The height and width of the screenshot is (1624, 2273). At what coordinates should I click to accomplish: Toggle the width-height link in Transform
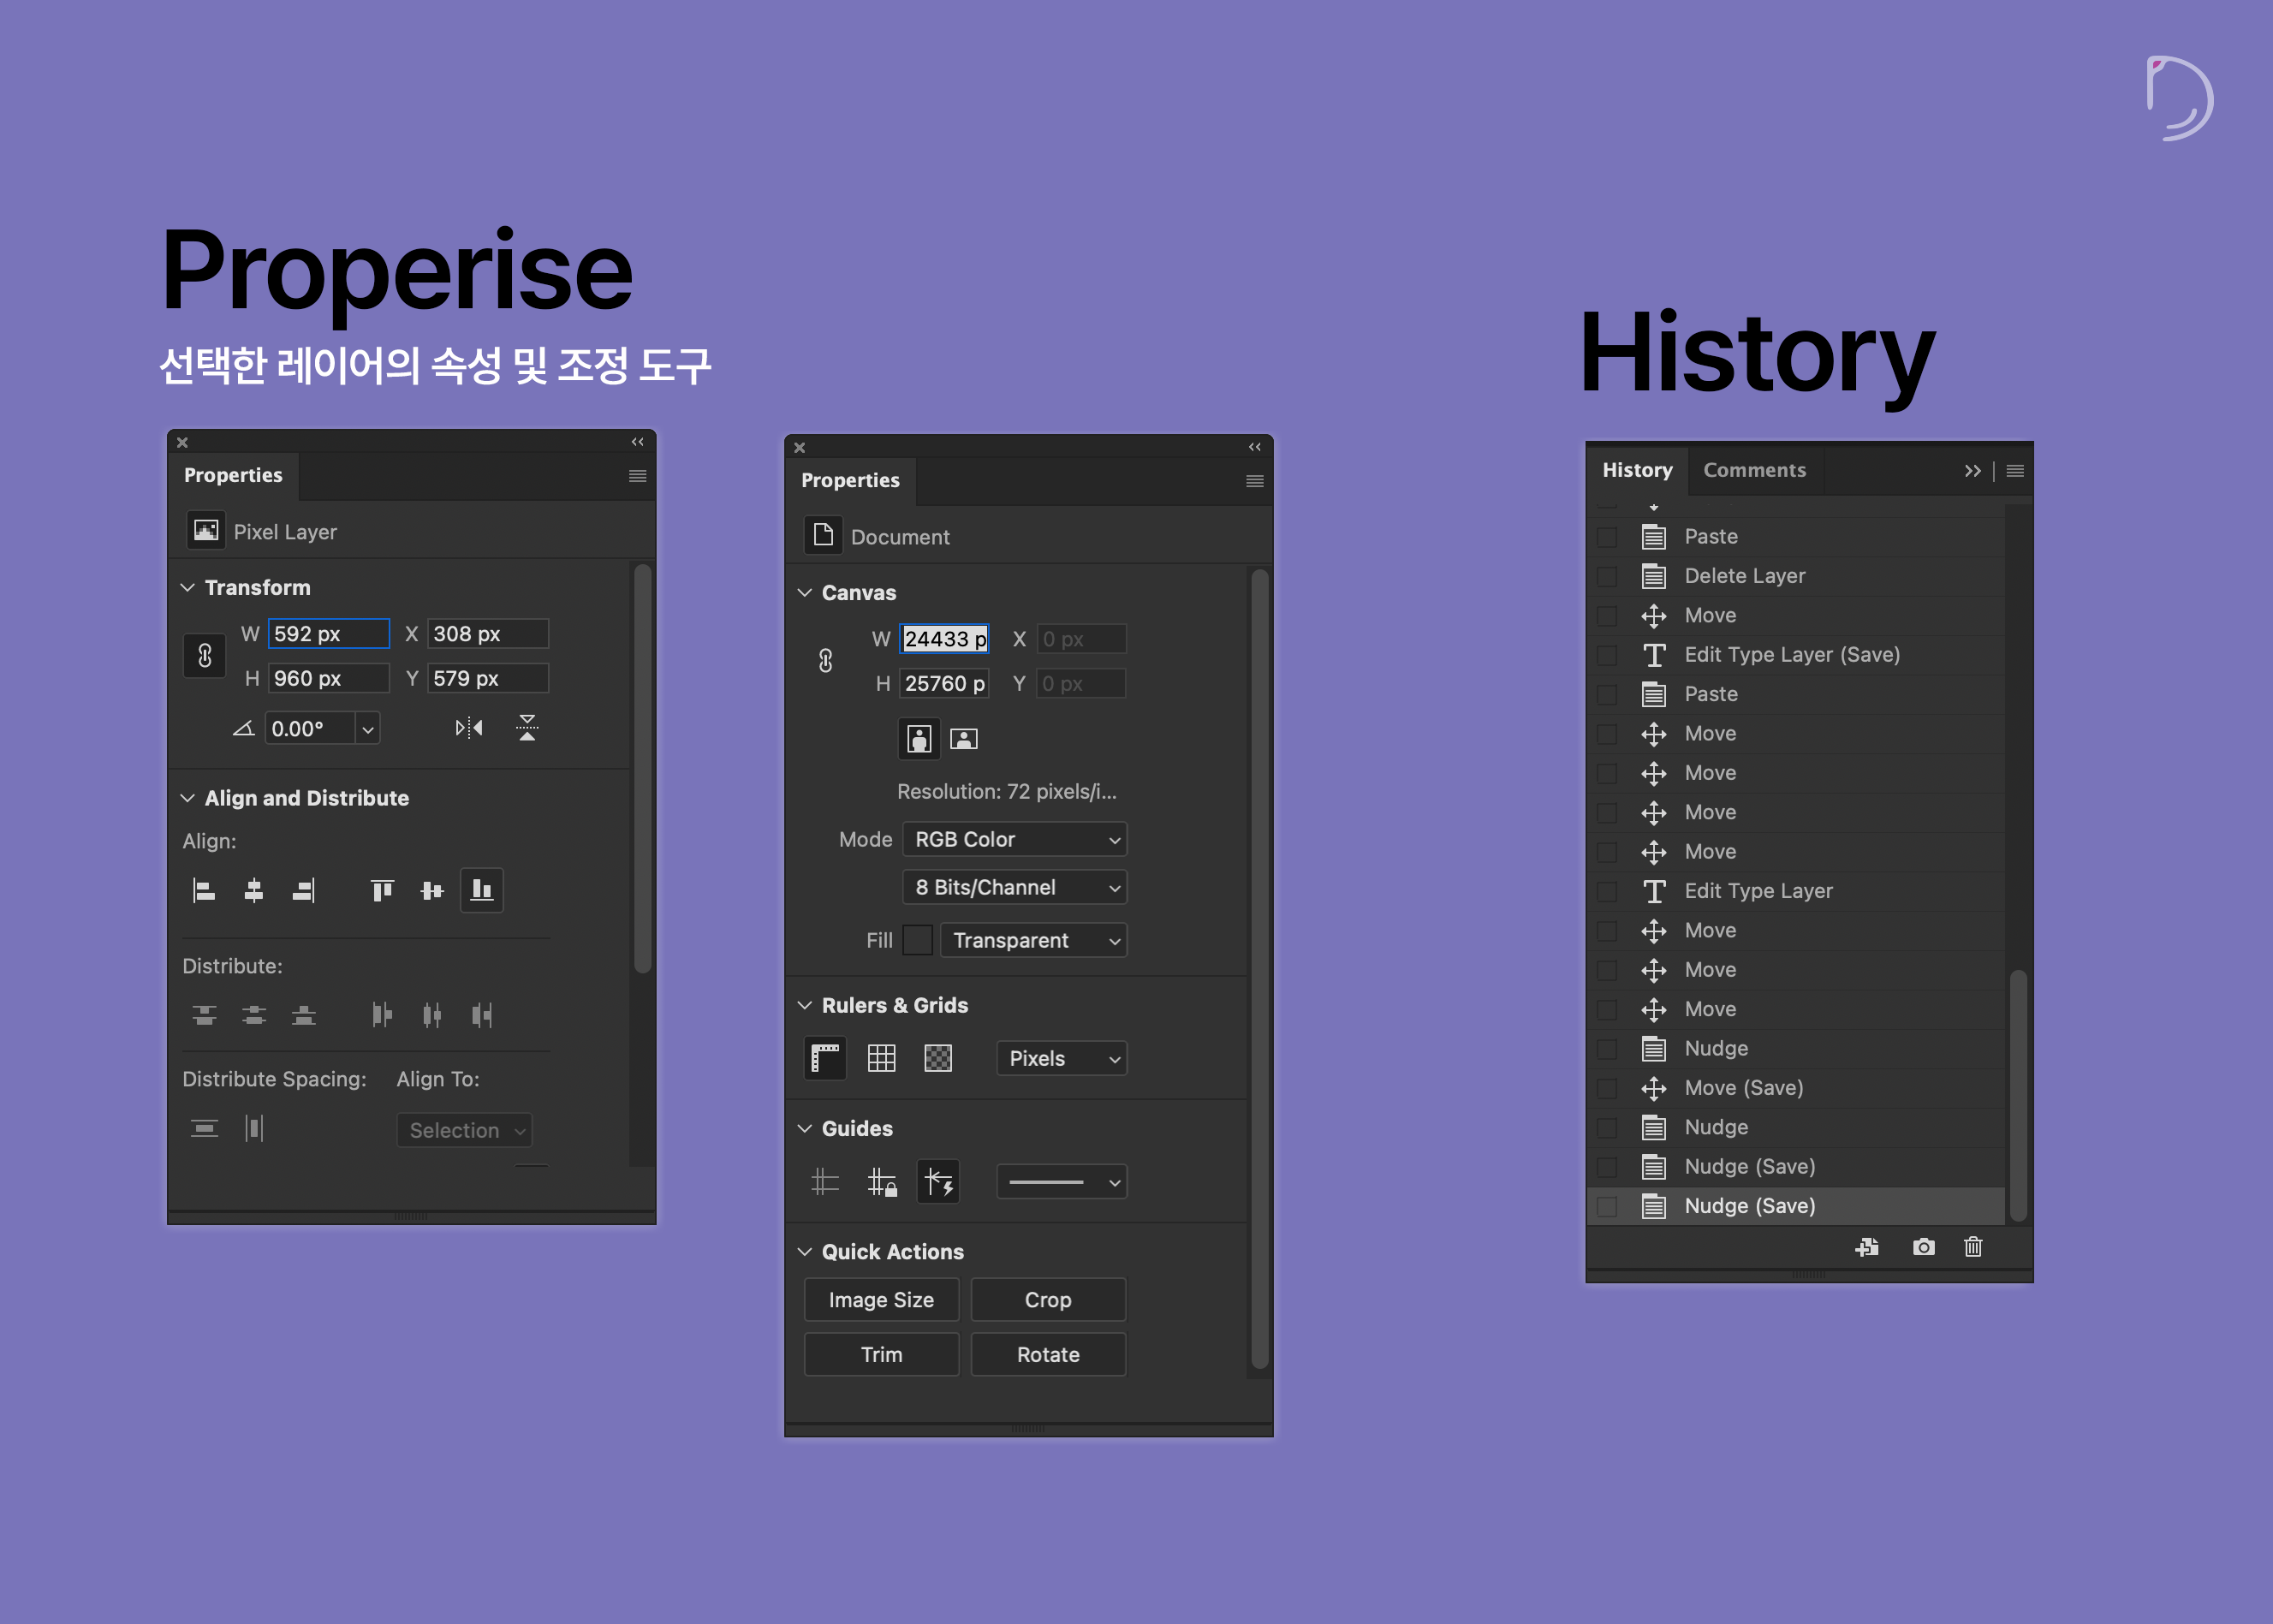coord(205,656)
